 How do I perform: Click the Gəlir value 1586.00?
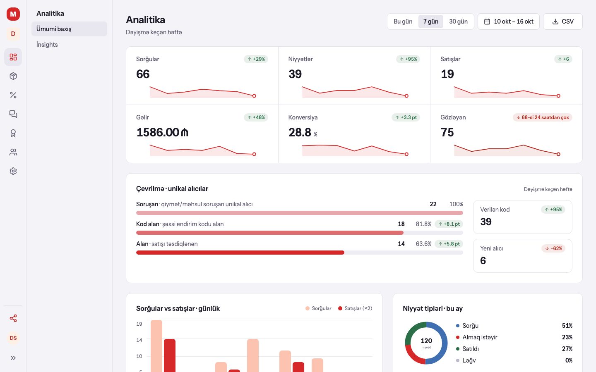[x=162, y=132]
